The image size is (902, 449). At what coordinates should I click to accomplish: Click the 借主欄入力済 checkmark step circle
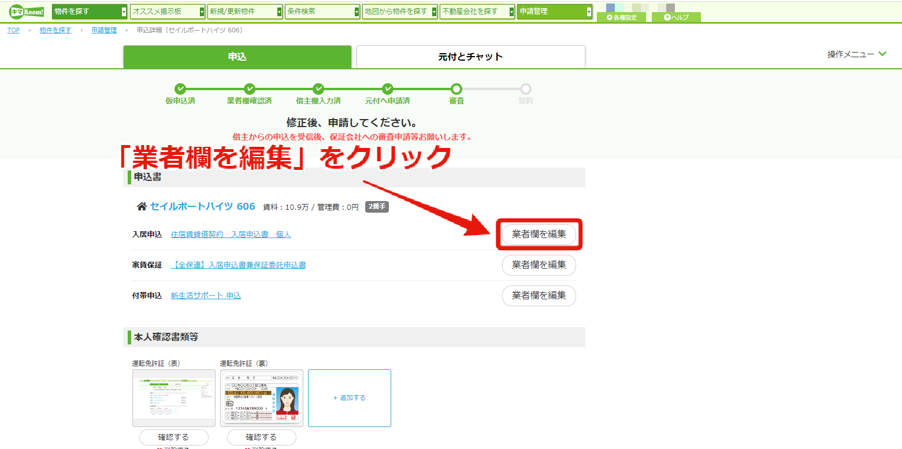tap(318, 89)
